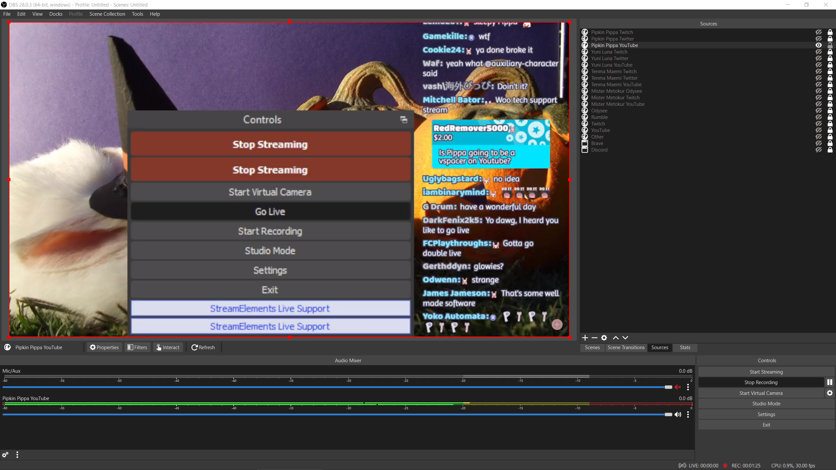Switch to the Stats tab
836x470 pixels.
click(685, 348)
